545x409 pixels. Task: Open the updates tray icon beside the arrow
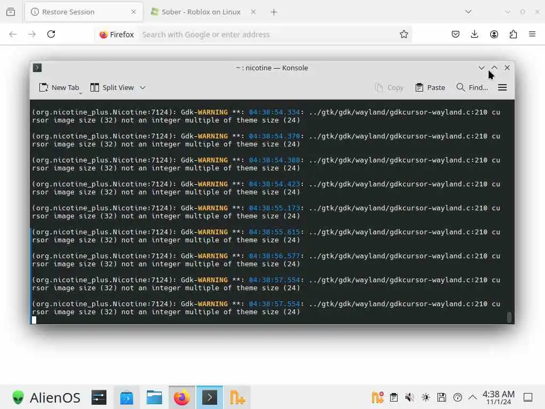point(458,397)
